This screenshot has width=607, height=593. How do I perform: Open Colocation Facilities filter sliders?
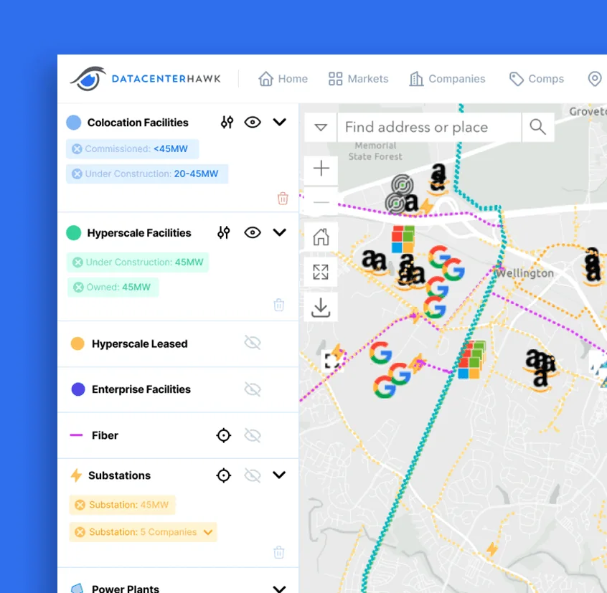tap(227, 122)
